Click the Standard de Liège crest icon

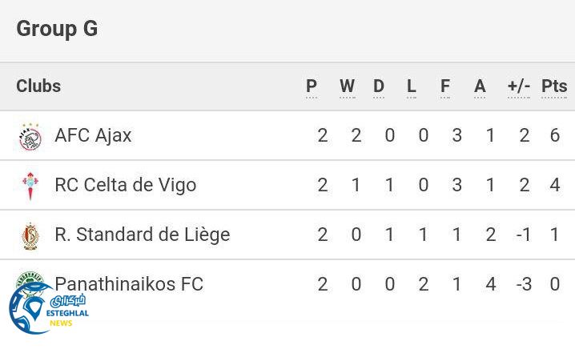(x=30, y=235)
